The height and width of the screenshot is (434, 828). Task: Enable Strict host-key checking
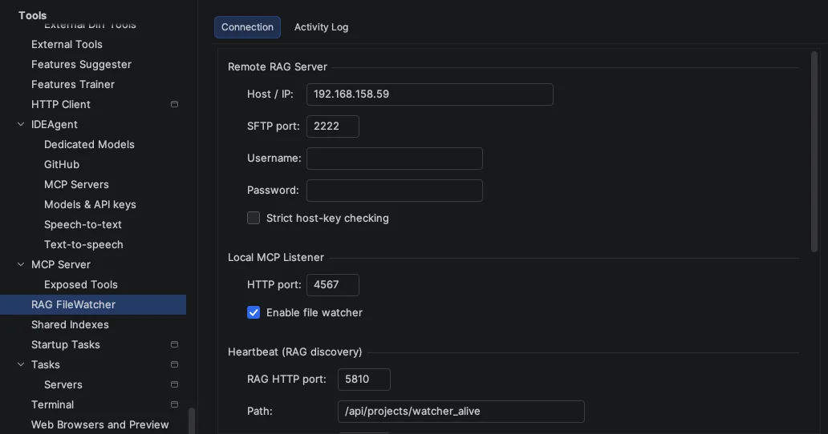tap(254, 218)
